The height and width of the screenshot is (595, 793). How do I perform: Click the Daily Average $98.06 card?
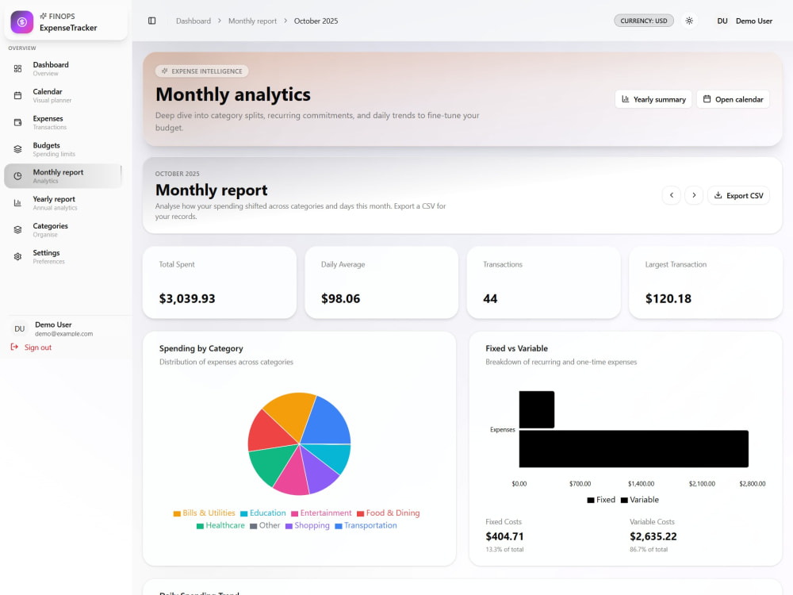pos(381,282)
